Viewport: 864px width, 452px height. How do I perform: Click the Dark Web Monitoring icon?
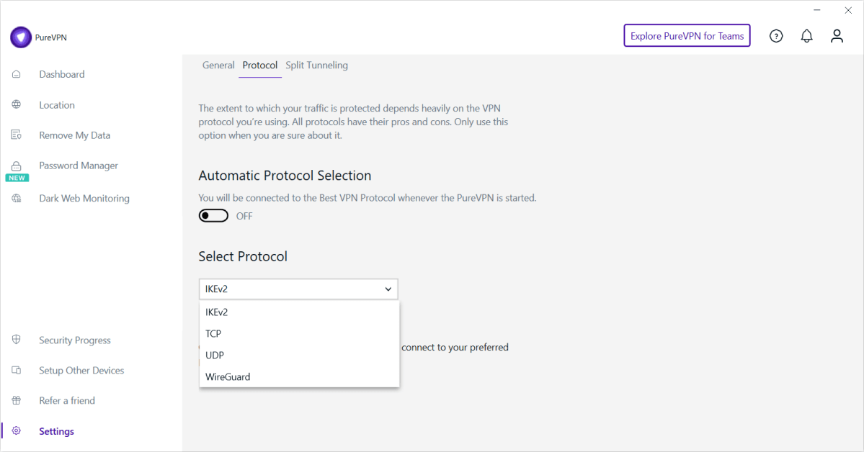17,198
